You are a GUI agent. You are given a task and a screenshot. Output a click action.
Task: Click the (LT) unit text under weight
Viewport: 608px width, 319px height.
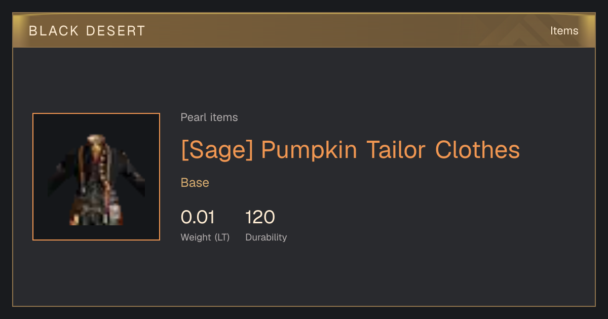[221, 237]
